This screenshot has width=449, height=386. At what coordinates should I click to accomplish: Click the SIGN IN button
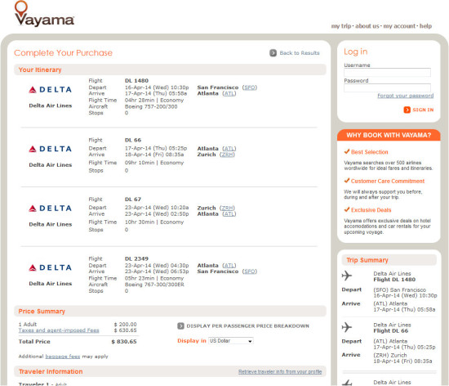[x=423, y=110]
